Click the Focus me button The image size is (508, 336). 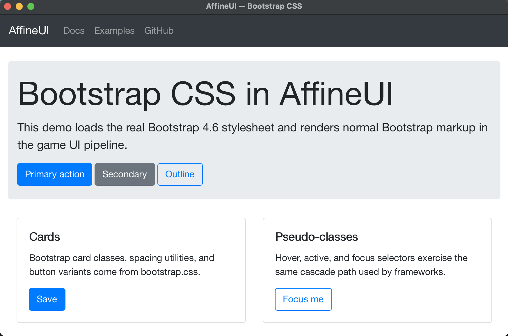pos(303,299)
